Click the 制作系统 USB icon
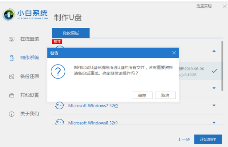228x147 pixels. (x=11, y=58)
